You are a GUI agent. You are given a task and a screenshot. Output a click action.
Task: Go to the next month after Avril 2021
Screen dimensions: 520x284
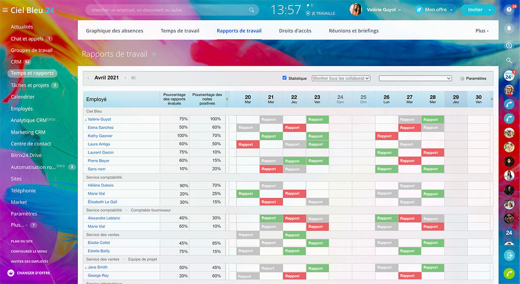(125, 78)
